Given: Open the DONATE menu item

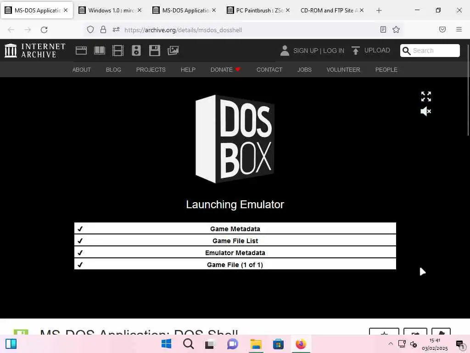Looking at the screenshot, I should (x=225, y=70).
